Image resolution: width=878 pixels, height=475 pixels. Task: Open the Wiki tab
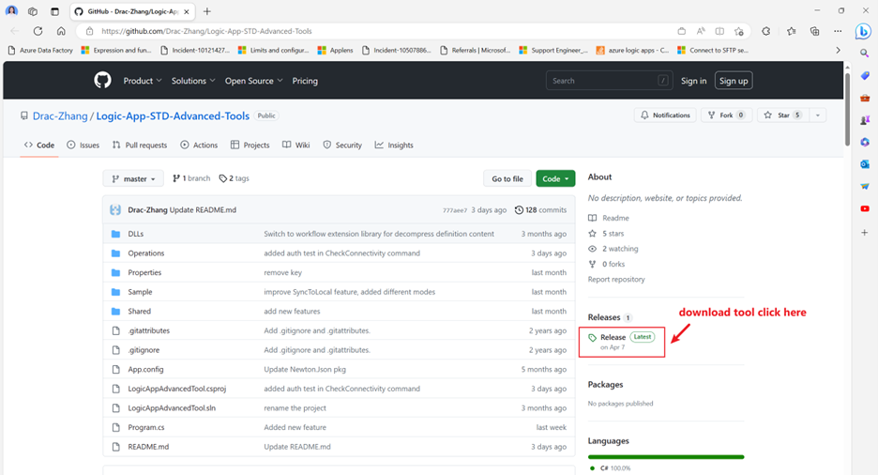[295, 146]
